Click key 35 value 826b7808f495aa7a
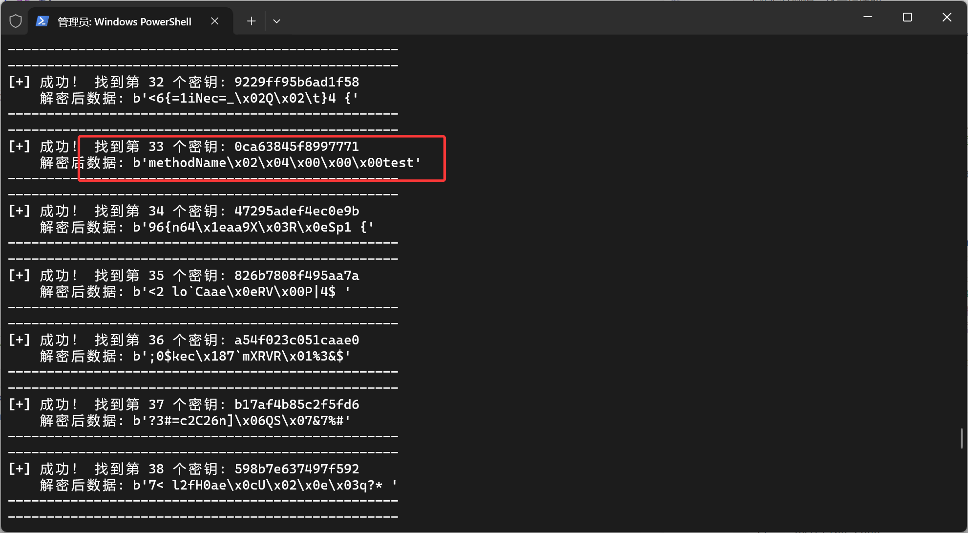The width and height of the screenshot is (968, 533). (296, 276)
